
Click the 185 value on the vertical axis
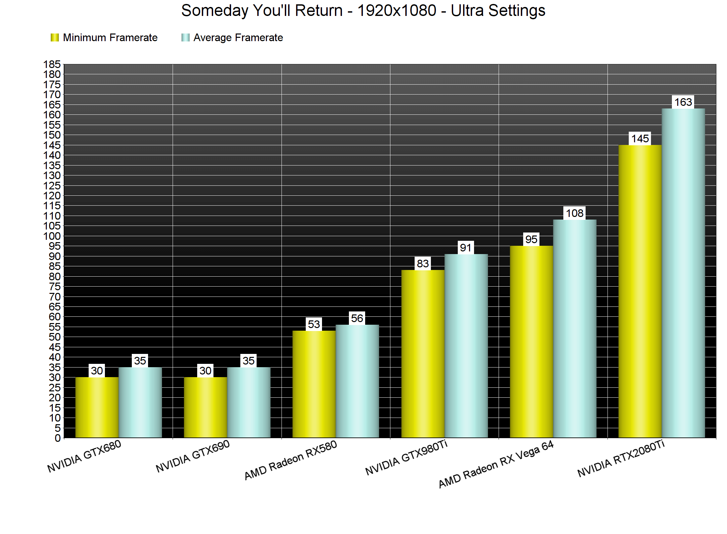pos(52,64)
